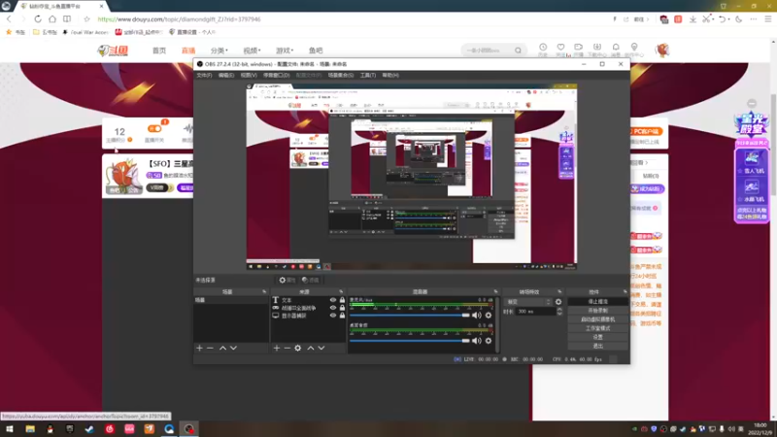Open Douyu 分类 category dropdown
The height and width of the screenshot is (437, 777).
click(220, 50)
